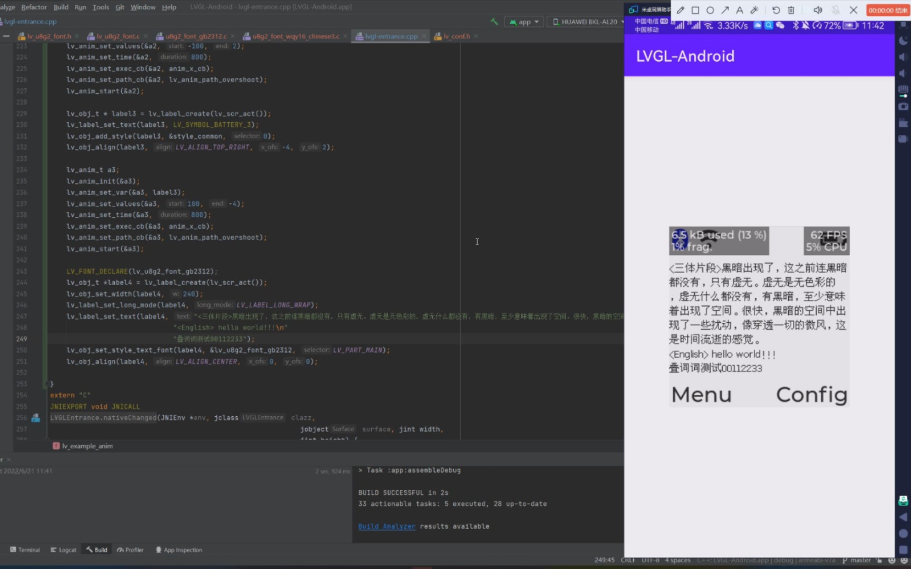Click the smiley face feedback icon

tap(892, 560)
